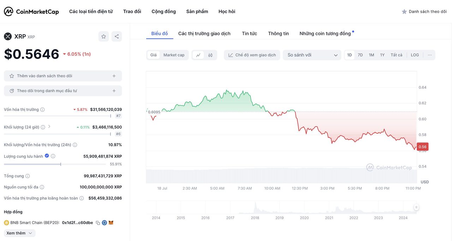This screenshot has height=241, width=452.
Task: Switch to Tin tức tab
Action: click(249, 34)
